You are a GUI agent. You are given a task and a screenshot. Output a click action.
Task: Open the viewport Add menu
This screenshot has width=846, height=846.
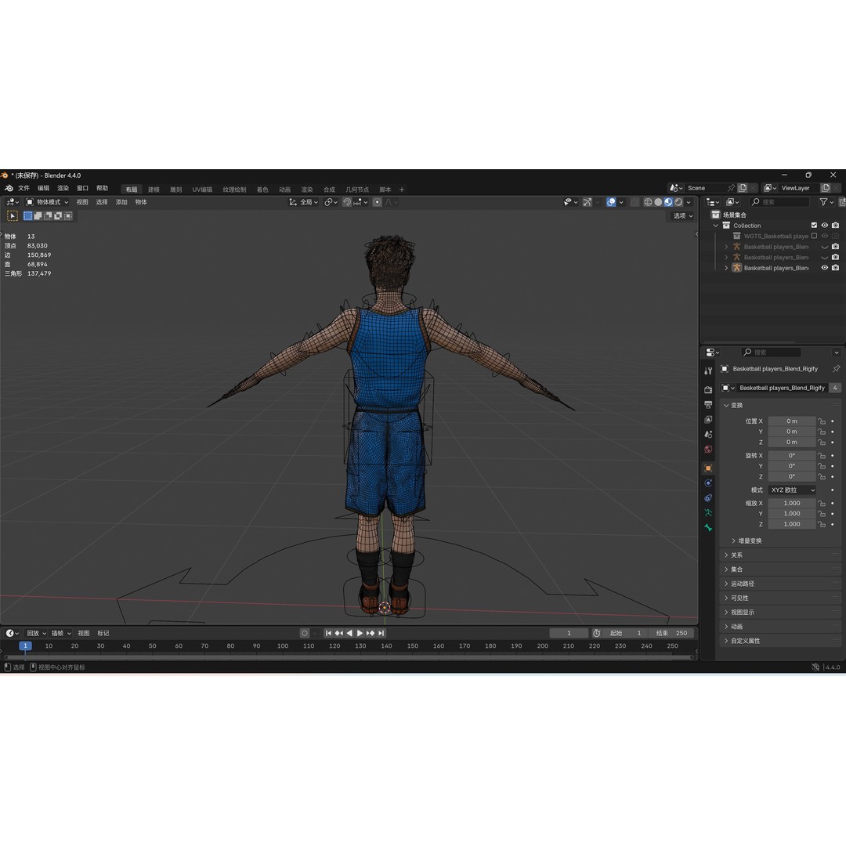pos(121,202)
